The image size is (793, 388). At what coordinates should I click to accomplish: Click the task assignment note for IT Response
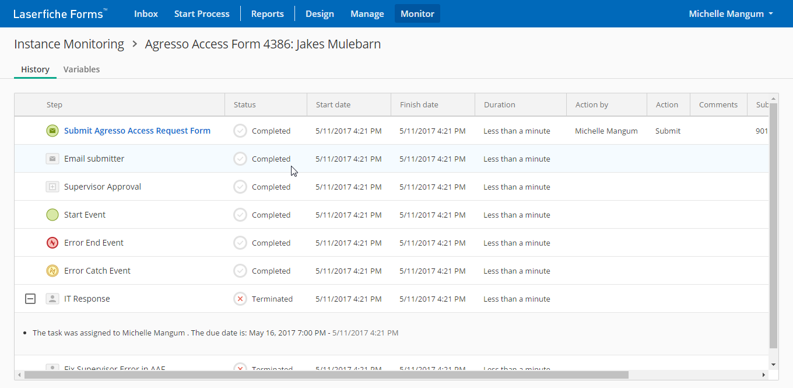tap(216, 333)
